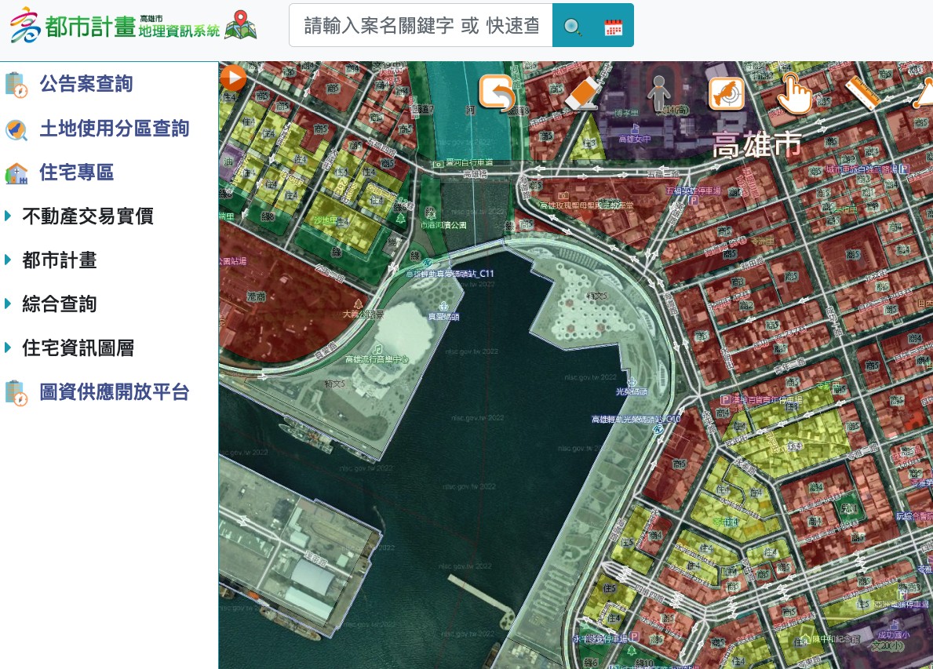The image size is (933, 669).
Task: Select the undo arrow tool on the map
Action: 496,93
